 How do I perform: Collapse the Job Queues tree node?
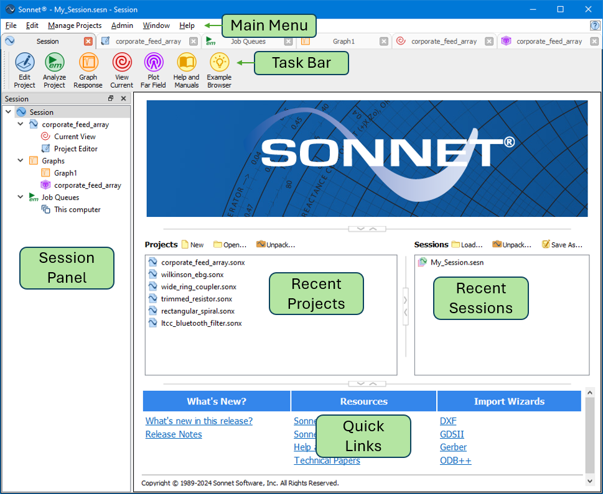coord(21,197)
